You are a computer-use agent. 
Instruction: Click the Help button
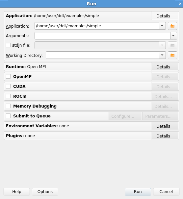(x=17, y=192)
